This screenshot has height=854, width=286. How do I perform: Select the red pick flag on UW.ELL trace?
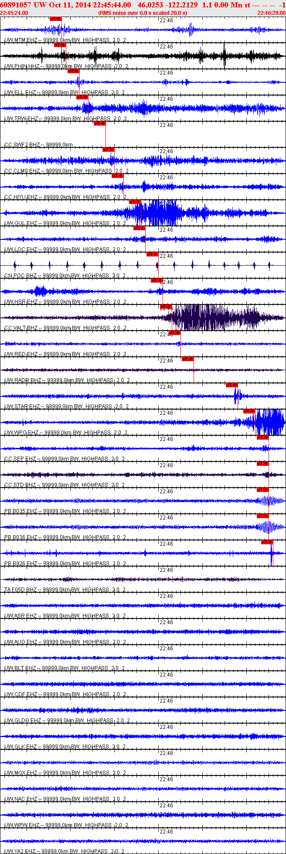pos(74,71)
